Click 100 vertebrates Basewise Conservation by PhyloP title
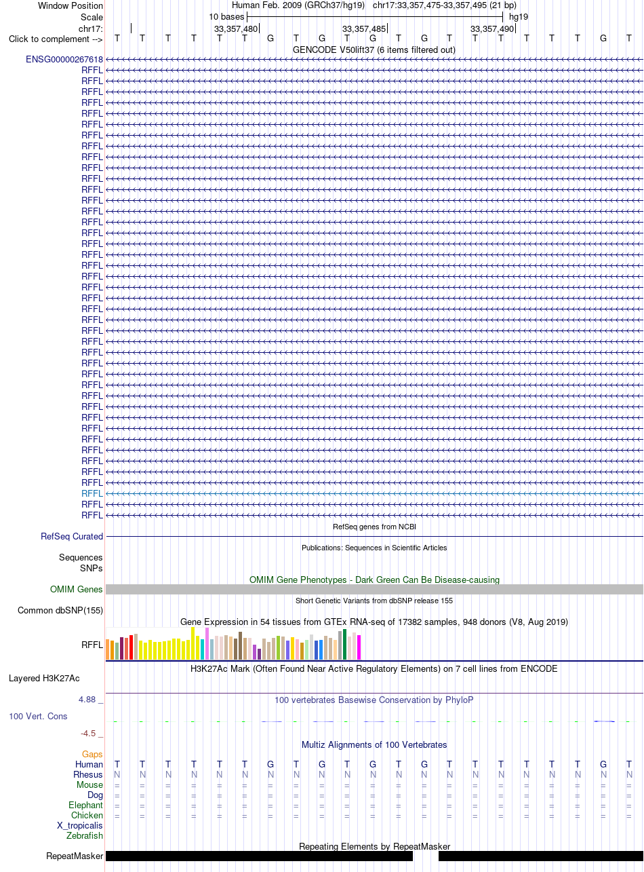The width and height of the screenshot is (644, 872). point(374,700)
